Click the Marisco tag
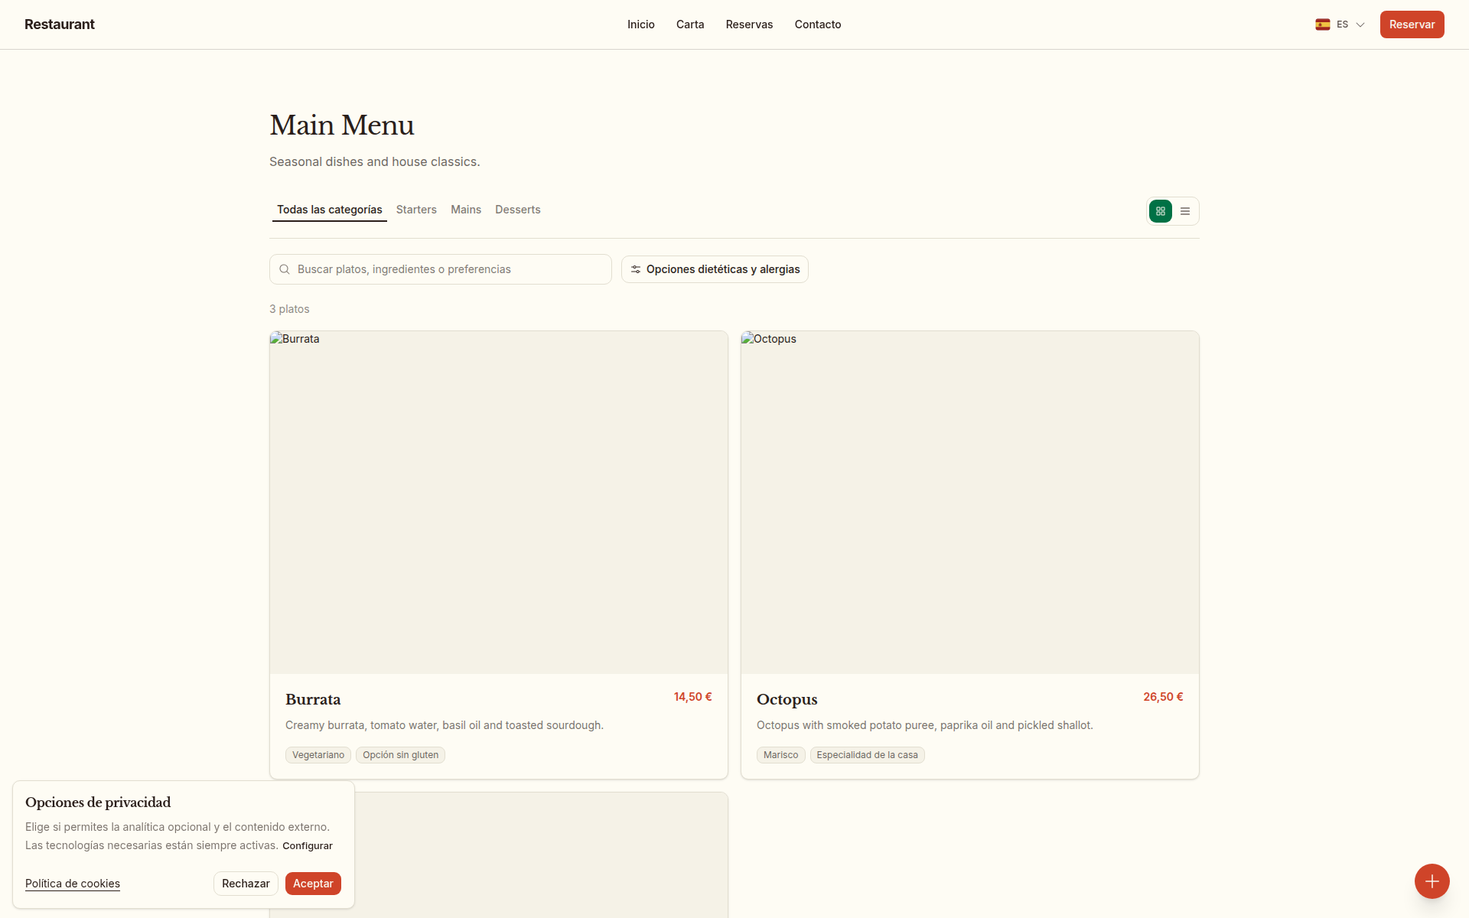This screenshot has width=1469, height=918. [x=781, y=755]
